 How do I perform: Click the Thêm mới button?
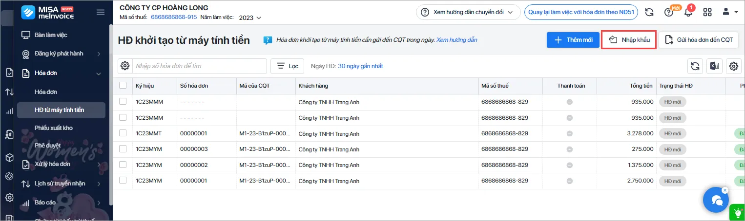pos(573,40)
